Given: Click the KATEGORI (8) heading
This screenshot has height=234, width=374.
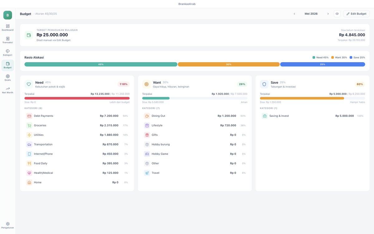Looking at the screenshot, I should click(33, 108).
